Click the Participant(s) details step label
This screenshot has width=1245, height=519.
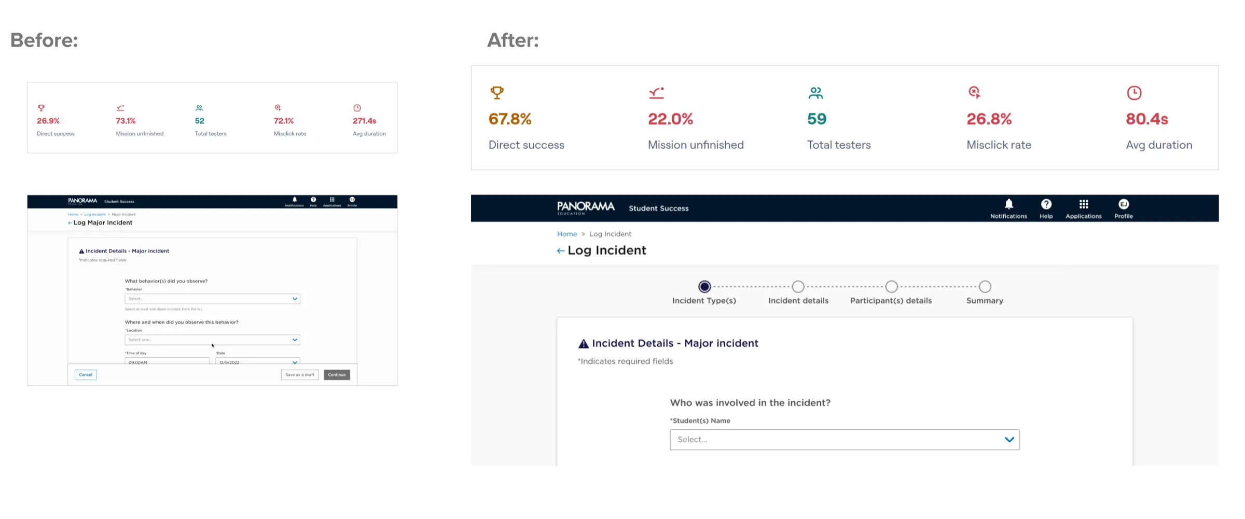[891, 301]
